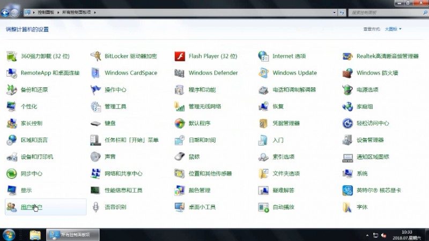Click the 区域和语言 link text

pos(34,140)
